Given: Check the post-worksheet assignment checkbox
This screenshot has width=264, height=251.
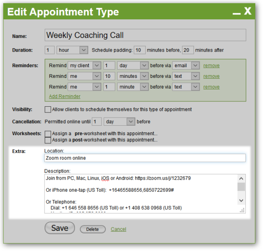Looking at the screenshot, I should (x=48, y=140).
